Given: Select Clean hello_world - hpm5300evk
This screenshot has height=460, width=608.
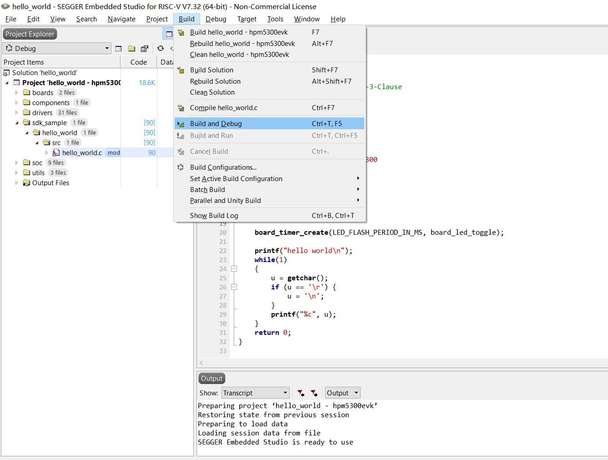Looking at the screenshot, I should tap(269, 55).
